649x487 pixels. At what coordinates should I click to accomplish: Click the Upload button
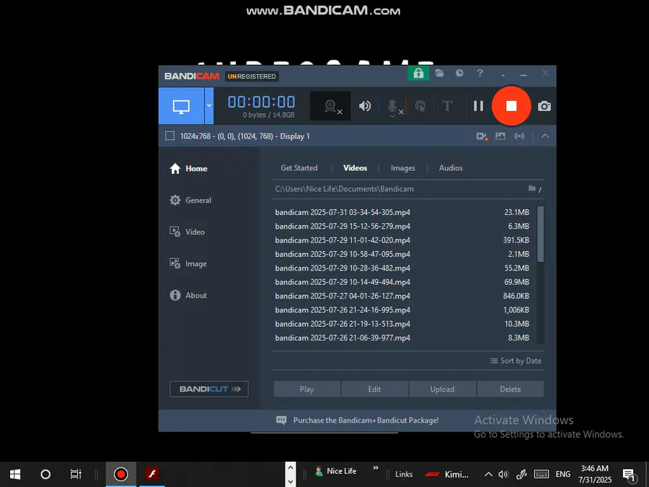[443, 390]
